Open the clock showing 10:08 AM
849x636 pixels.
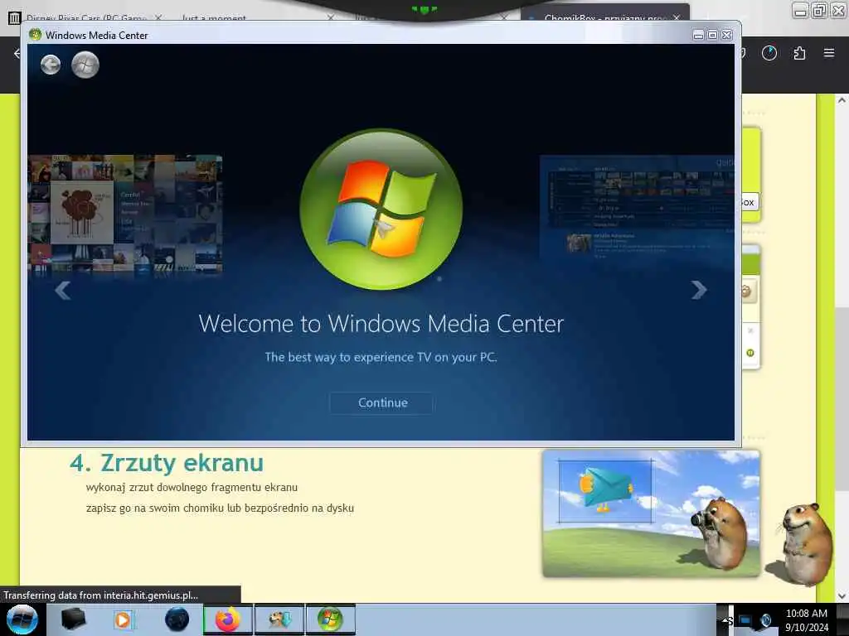point(806,620)
